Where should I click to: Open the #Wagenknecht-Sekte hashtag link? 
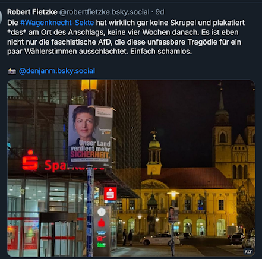[57, 23]
